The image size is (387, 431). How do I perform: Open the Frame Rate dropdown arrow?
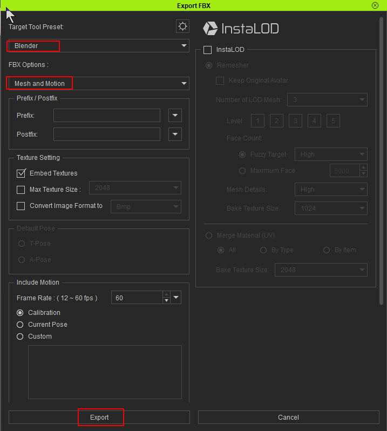(176, 298)
